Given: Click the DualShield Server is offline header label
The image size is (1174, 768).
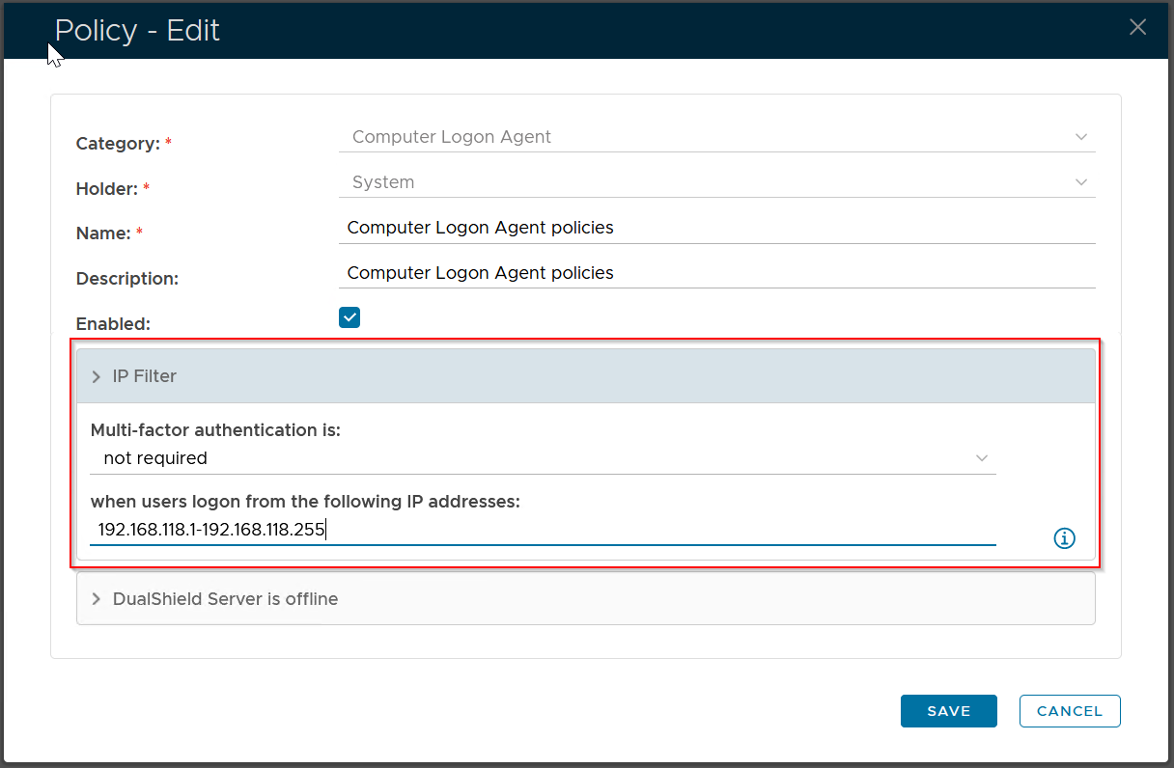Looking at the screenshot, I should tap(225, 599).
